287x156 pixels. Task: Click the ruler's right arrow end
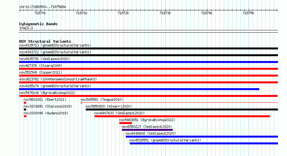[x=277, y=10]
